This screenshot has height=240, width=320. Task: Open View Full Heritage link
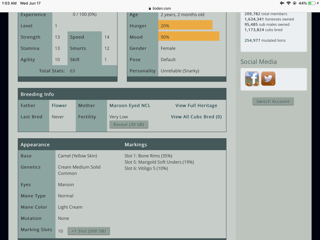click(x=196, y=105)
